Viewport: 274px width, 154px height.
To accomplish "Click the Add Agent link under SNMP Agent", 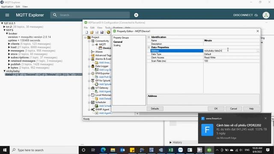I will click(106, 113).
